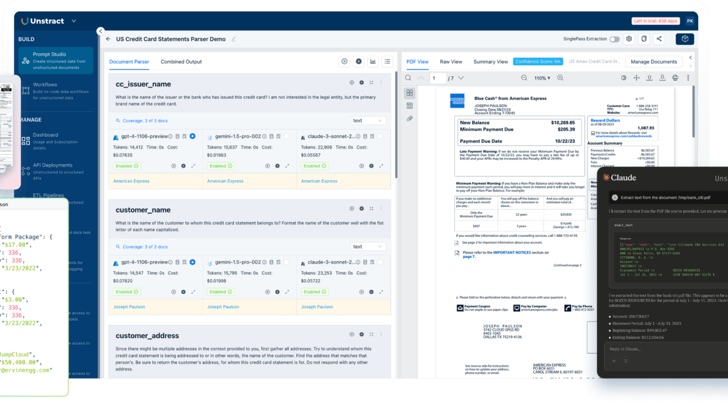Open Coverage: 3 of 3 docs link for cc_issuer_name
Image resolution: width=728 pixels, height=404 pixels.
(x=142, y=121)
